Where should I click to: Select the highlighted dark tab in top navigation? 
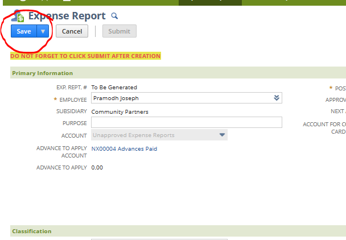[209, 2]
